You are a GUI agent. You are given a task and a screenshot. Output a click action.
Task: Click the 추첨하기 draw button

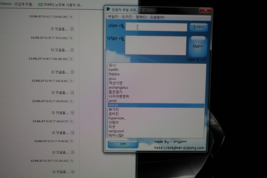point(198,46)
